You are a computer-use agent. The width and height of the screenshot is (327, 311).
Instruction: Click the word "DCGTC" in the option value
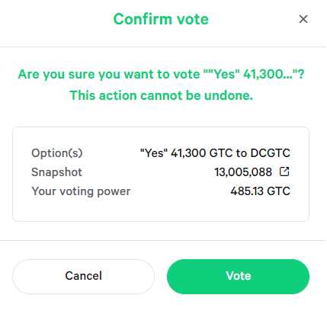click(270, 153)
